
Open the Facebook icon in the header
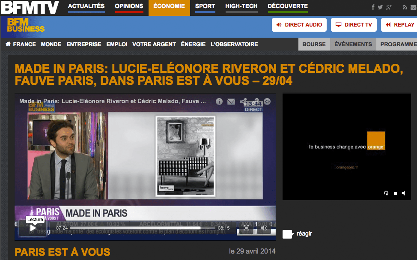[x=373, y=7]
